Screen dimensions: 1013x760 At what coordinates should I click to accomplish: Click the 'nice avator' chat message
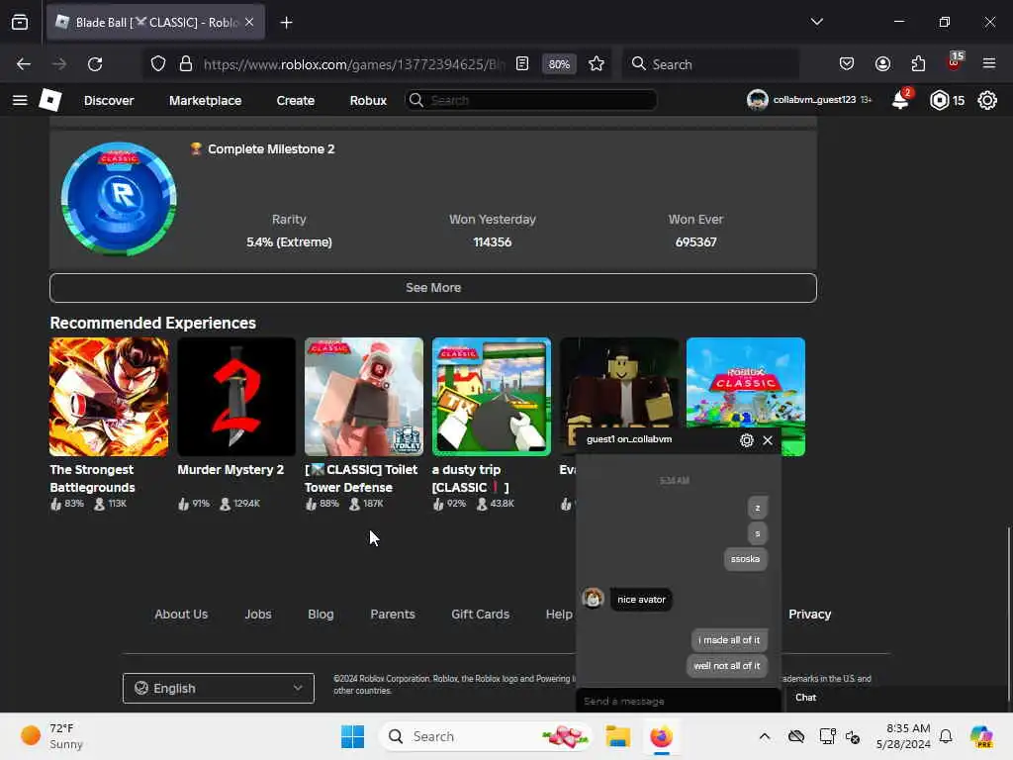click(641, 599)
